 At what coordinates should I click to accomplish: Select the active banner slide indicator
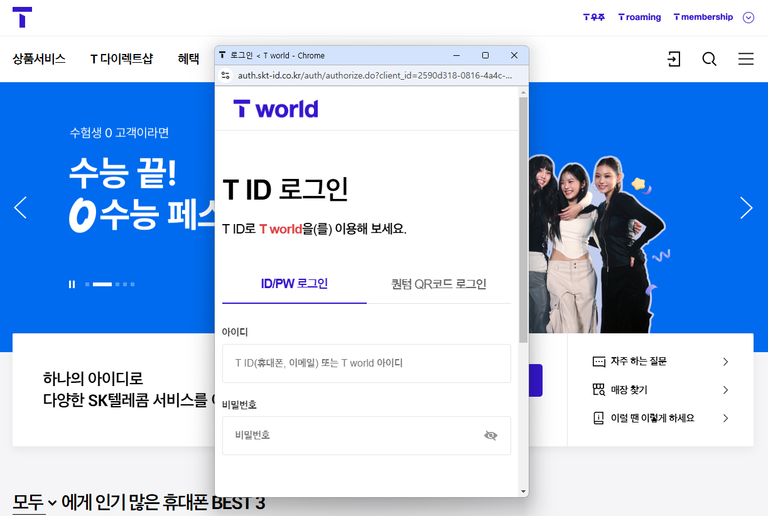[x=102, y=284]
